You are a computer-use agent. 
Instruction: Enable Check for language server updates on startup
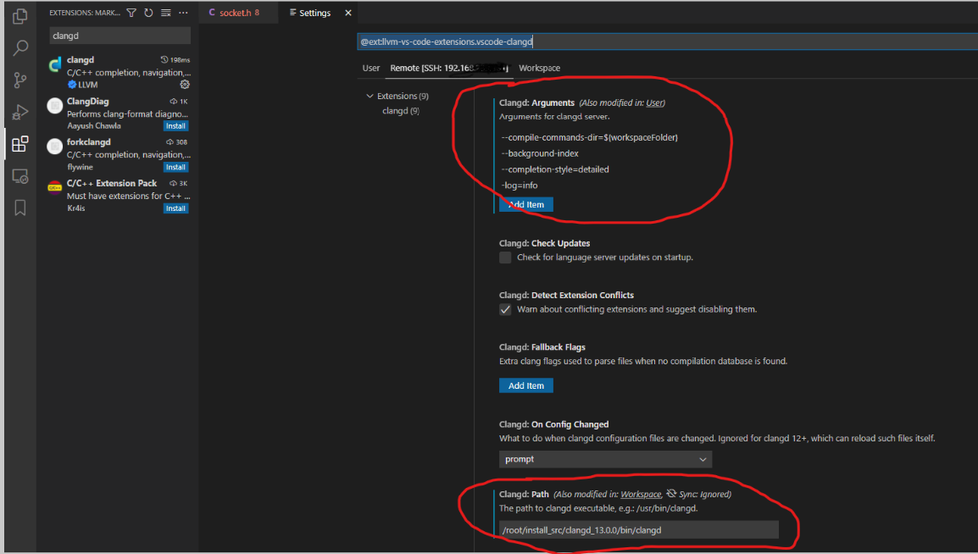pyautogui.click(x=505, y=258)
